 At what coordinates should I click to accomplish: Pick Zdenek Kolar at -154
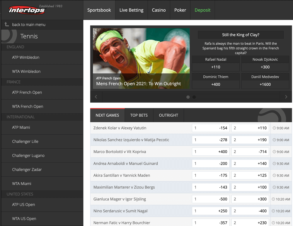tap(211, 128)
